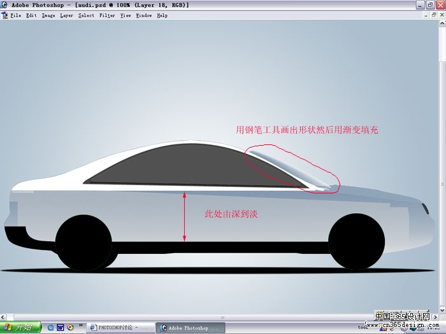Screen dimensions: 446x334
Task: Click the vertical scrollbar down arrow
Action: tap(442, 310)
